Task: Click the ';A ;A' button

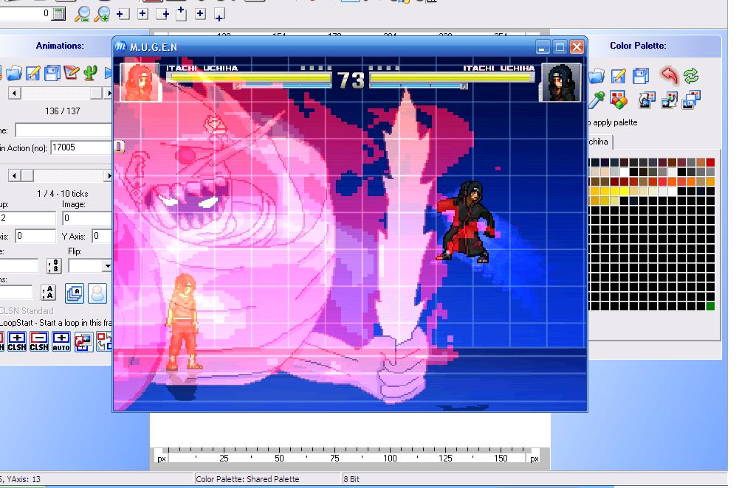Action: pos(48,292)
